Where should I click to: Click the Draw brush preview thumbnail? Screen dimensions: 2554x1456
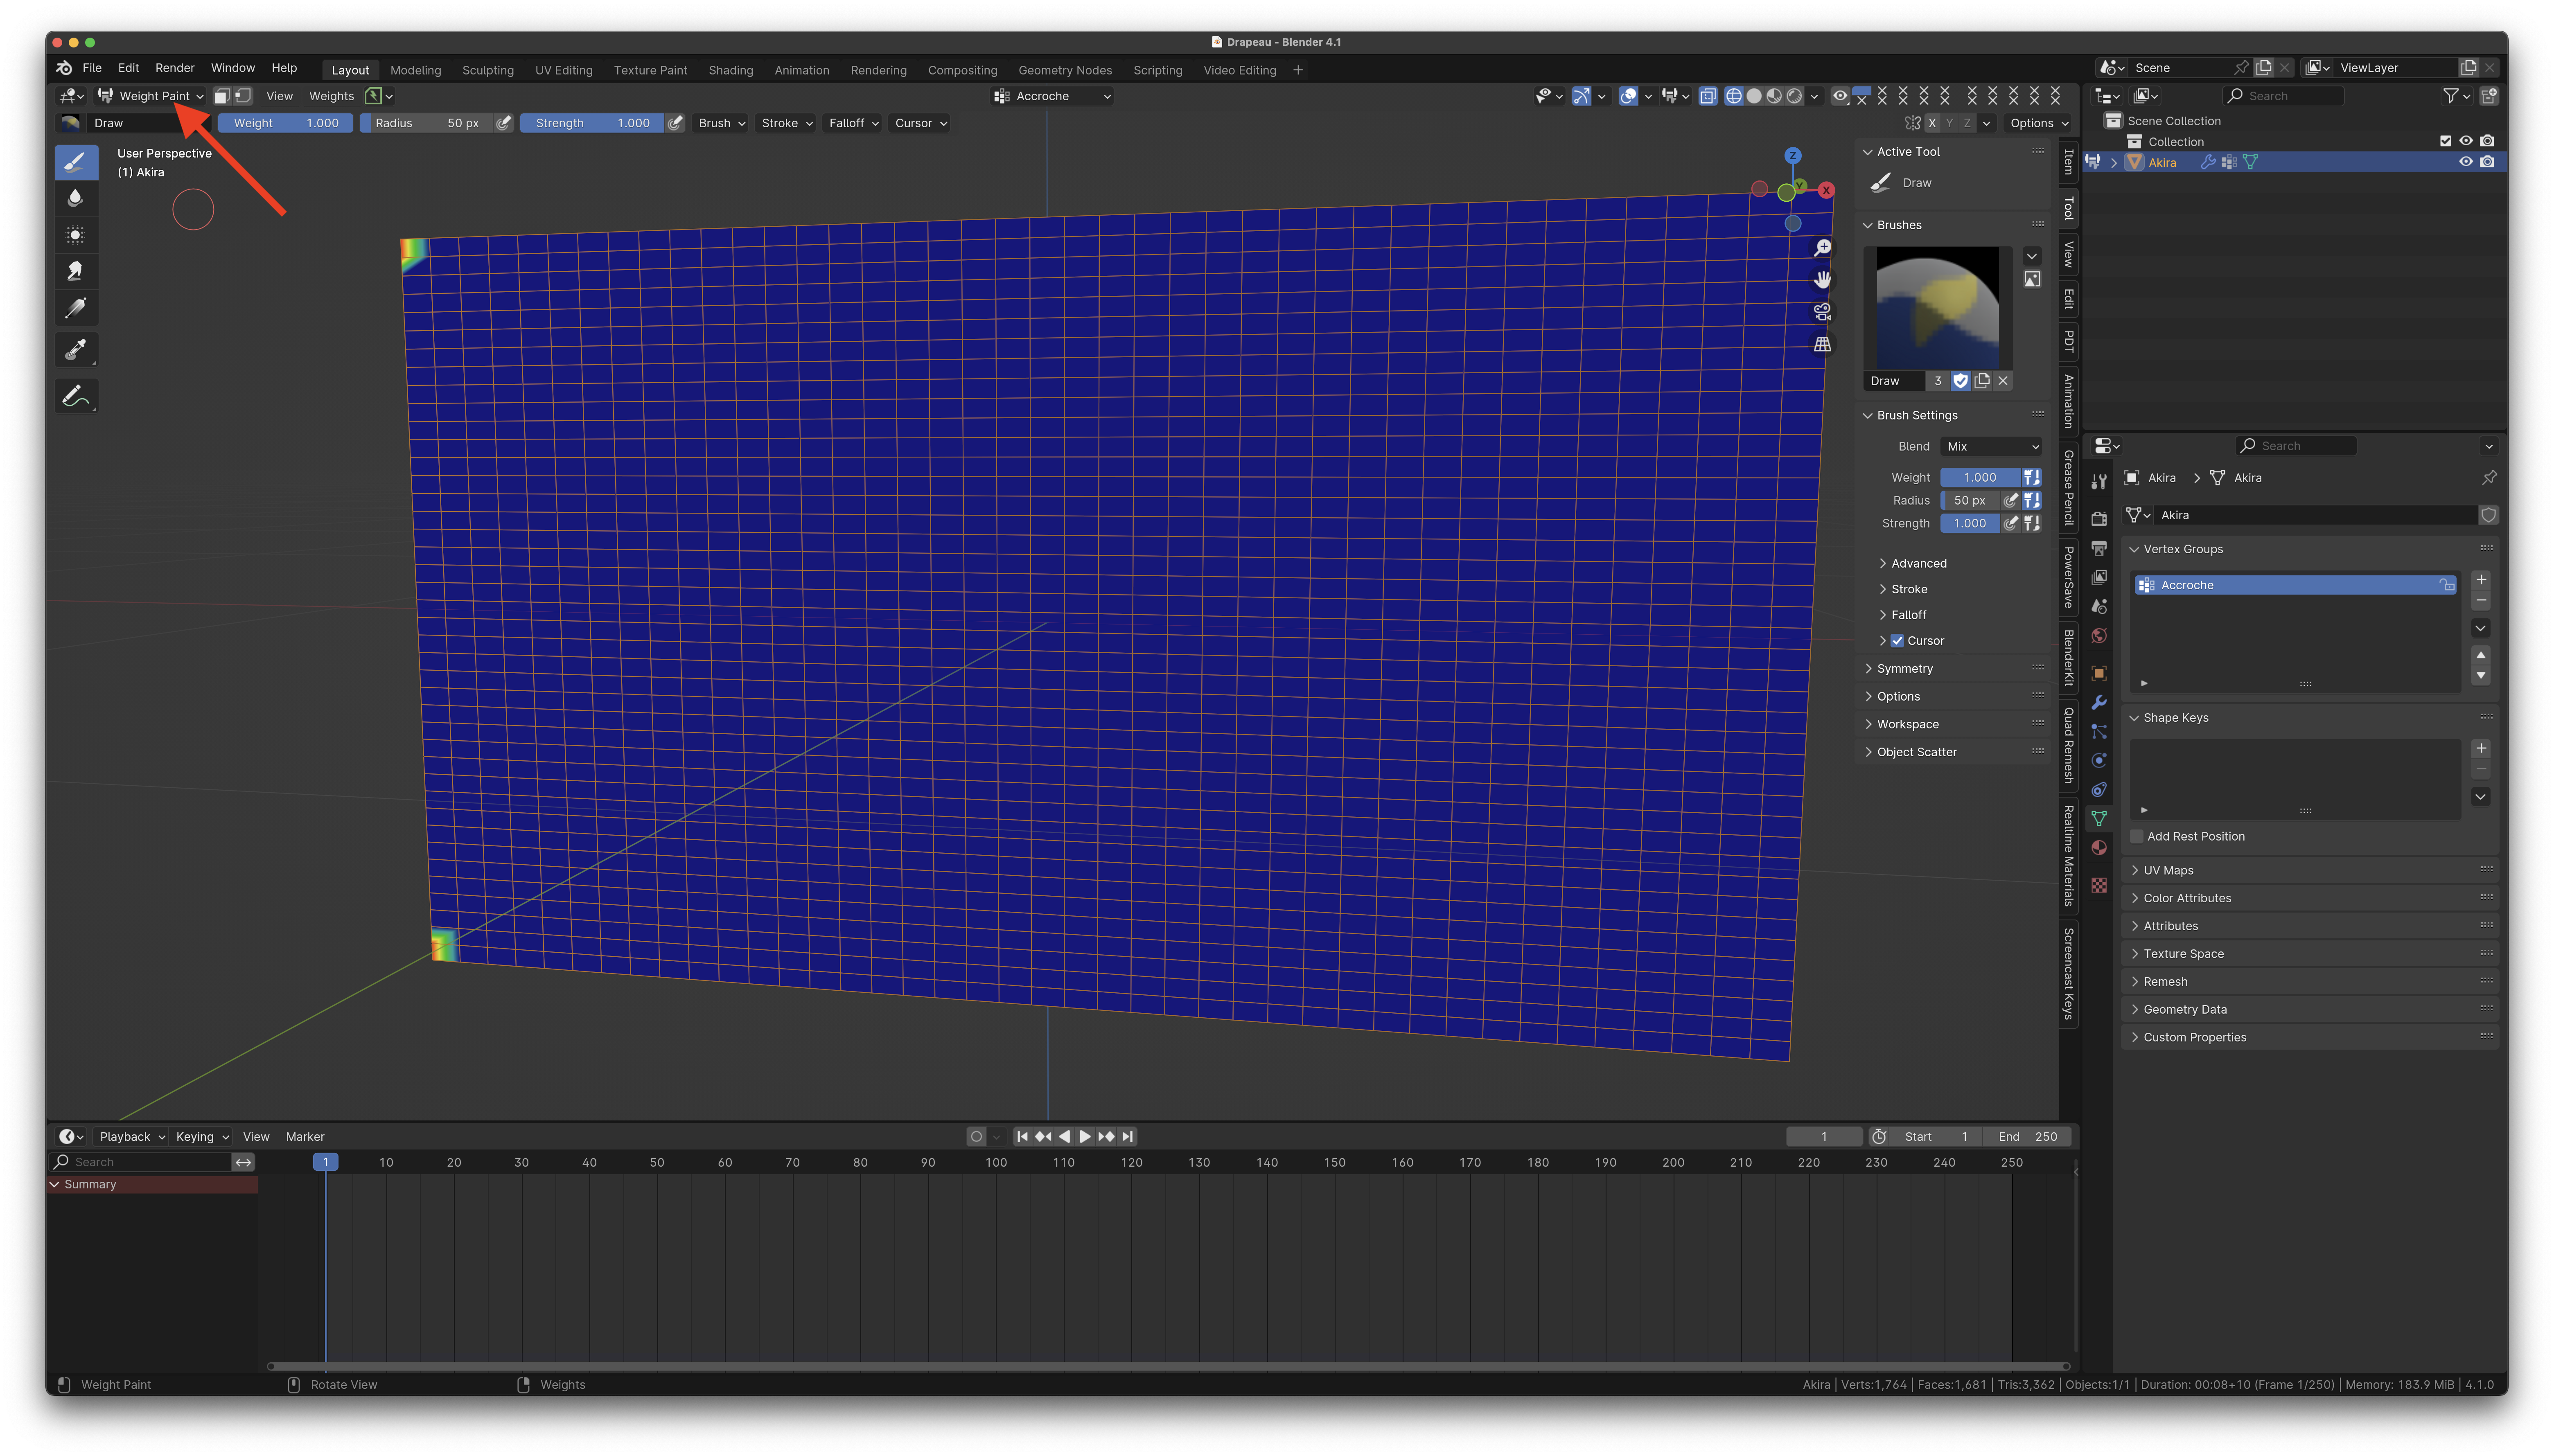pyautogui.click(x=1937, y=309)
